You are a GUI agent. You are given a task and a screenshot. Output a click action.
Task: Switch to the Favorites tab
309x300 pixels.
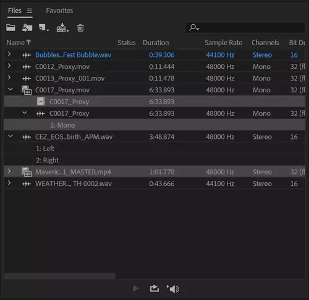click(x=59, y=11)
